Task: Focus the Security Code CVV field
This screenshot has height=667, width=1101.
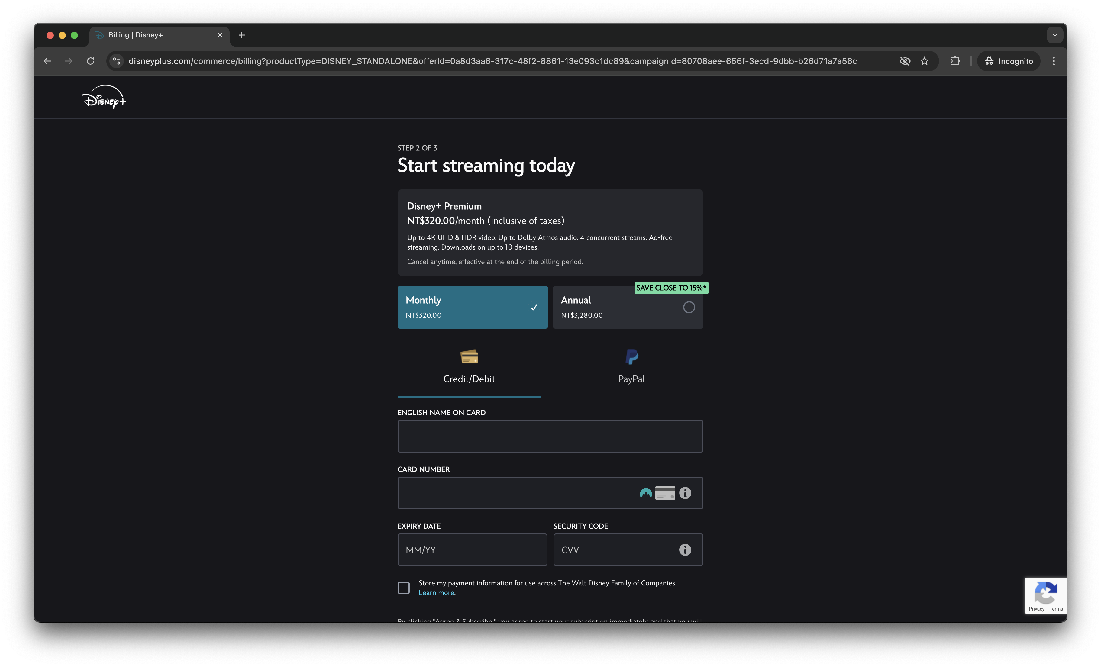Action: 628,549
